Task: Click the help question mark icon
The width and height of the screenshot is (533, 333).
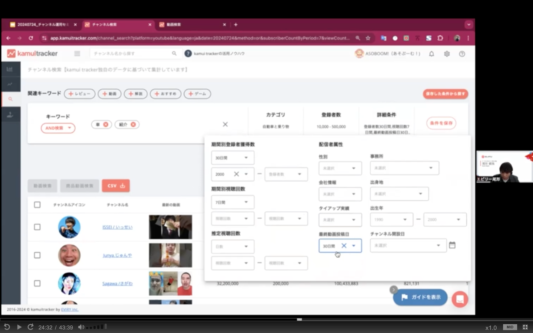Action: [x=462, y=54]
